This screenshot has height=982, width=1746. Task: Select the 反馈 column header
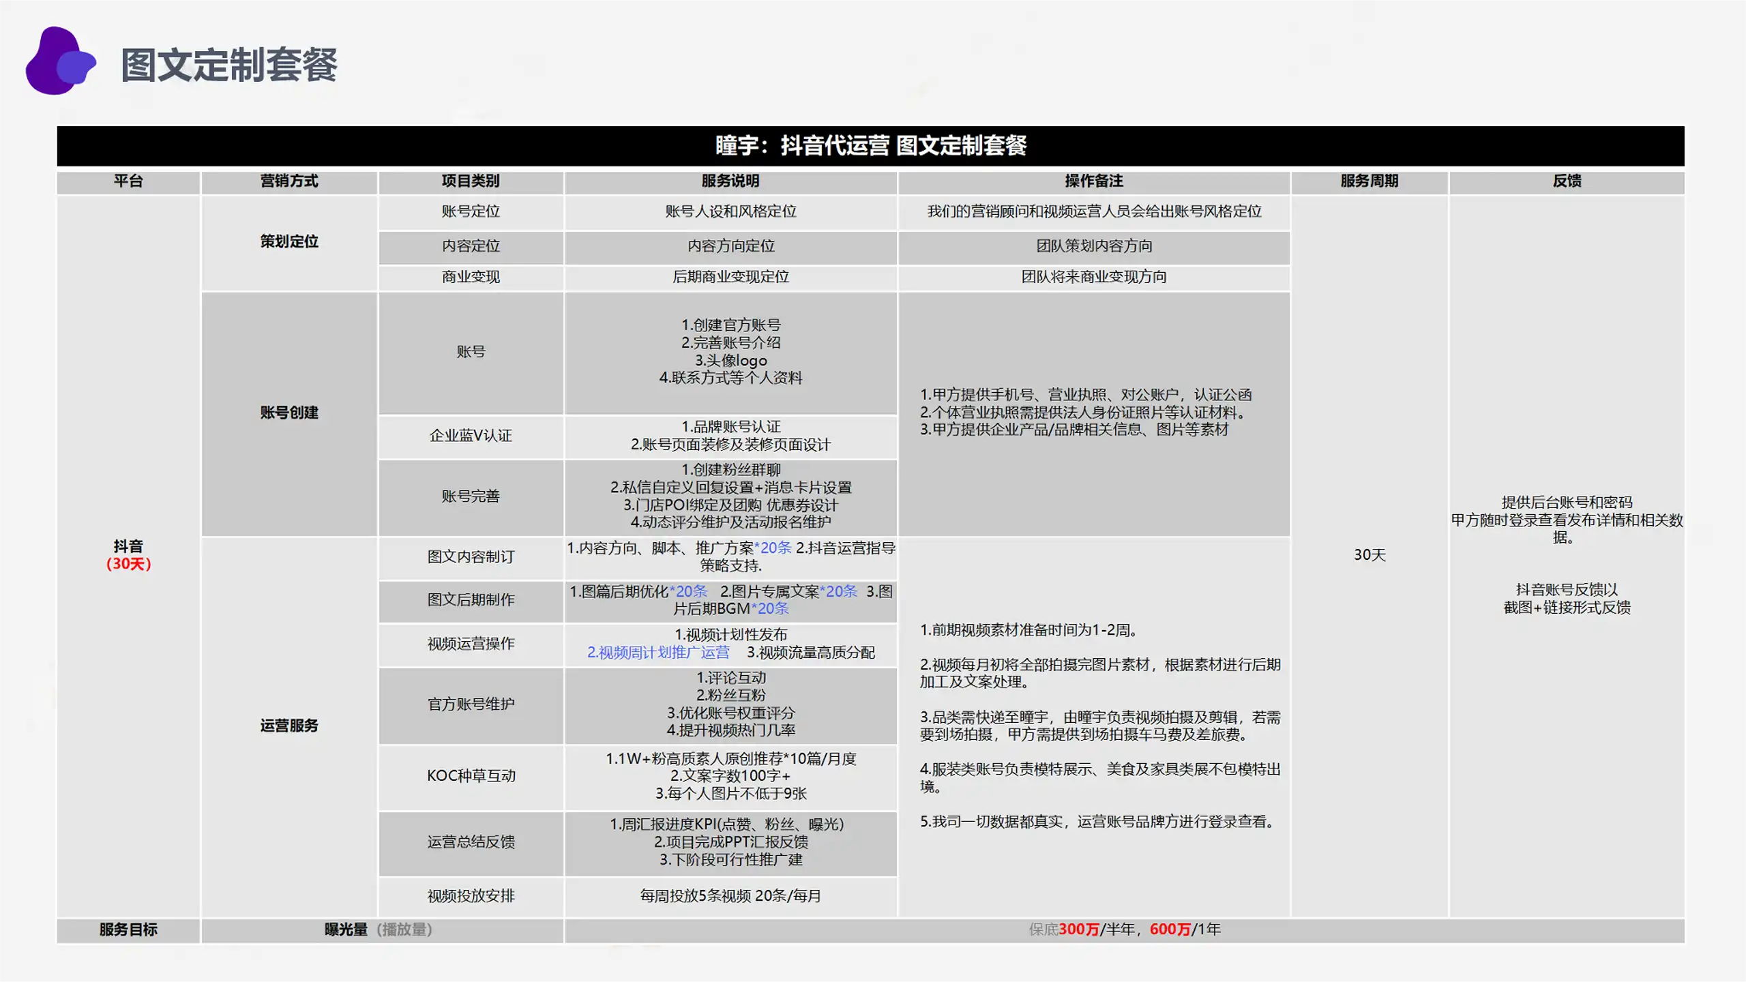click(1567, 181)
